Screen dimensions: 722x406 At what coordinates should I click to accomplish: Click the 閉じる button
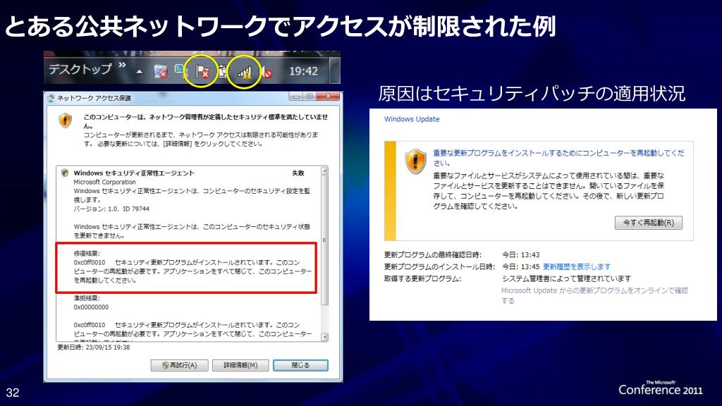click(x=300, y=365)
